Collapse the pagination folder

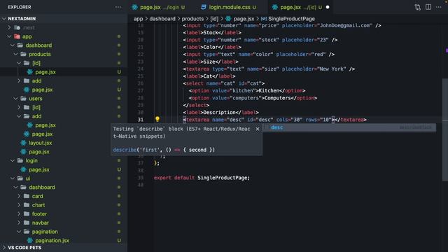pos(19,232)
